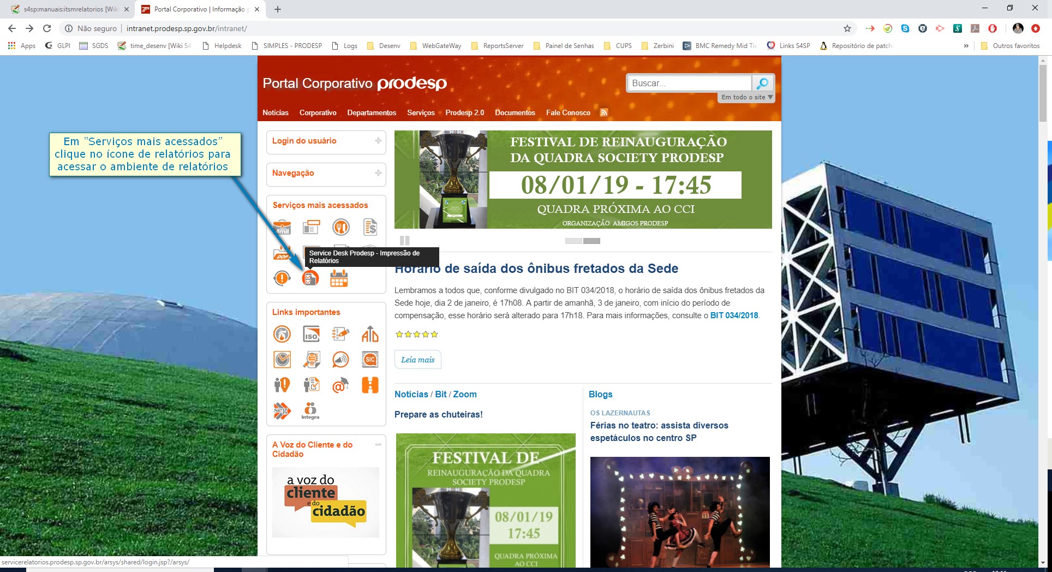Screen dimensions: 1052x572
Task: Open the person with checklist icon
Action: click(311, 385)
